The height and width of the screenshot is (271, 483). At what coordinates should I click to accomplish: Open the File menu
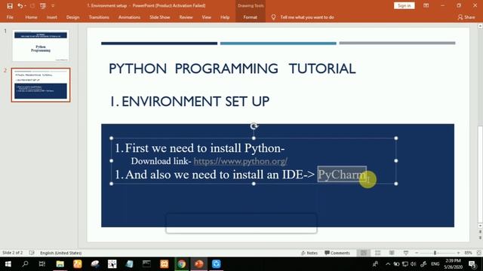[x=10, y=17]
